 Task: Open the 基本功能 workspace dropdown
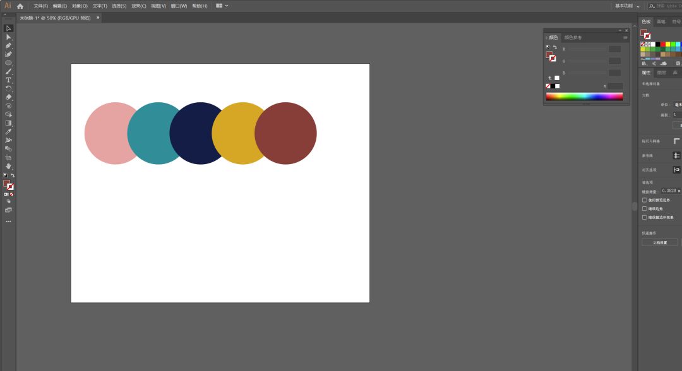tap(628, 6)
